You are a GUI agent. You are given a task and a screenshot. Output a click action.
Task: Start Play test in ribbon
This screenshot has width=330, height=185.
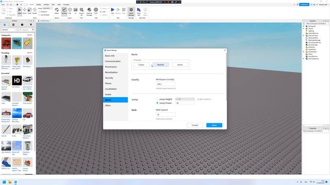[x=112, y=11]
